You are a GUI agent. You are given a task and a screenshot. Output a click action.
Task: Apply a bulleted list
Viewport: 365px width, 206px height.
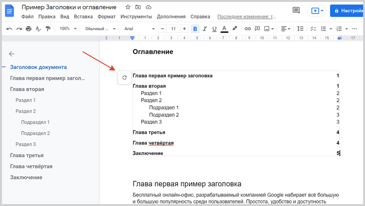click(x=323, y=29)
